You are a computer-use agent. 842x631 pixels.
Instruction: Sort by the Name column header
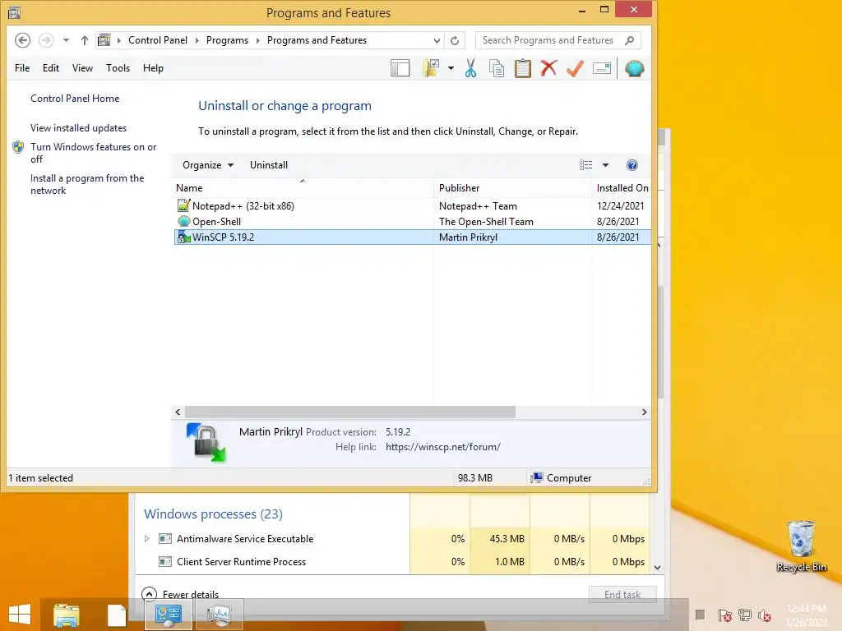303,188
